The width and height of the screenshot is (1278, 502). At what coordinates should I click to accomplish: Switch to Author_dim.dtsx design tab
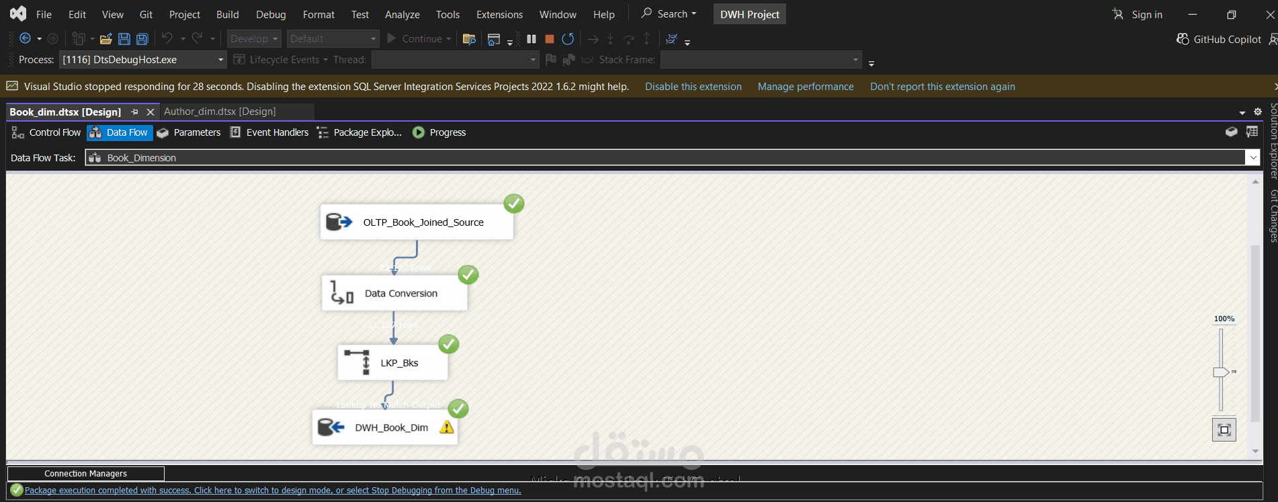220,112
